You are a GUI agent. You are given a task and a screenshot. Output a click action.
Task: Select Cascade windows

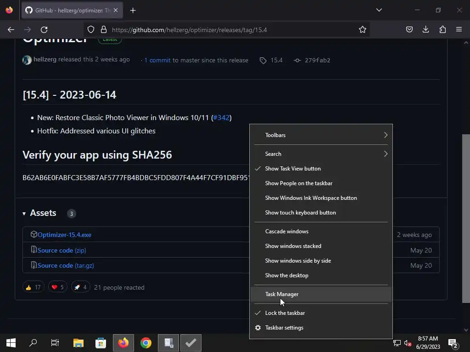coord(321,231)
